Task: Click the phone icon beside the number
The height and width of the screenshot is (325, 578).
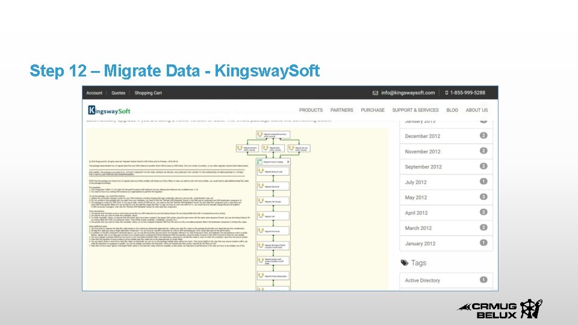Action: (x=446, y=93)
